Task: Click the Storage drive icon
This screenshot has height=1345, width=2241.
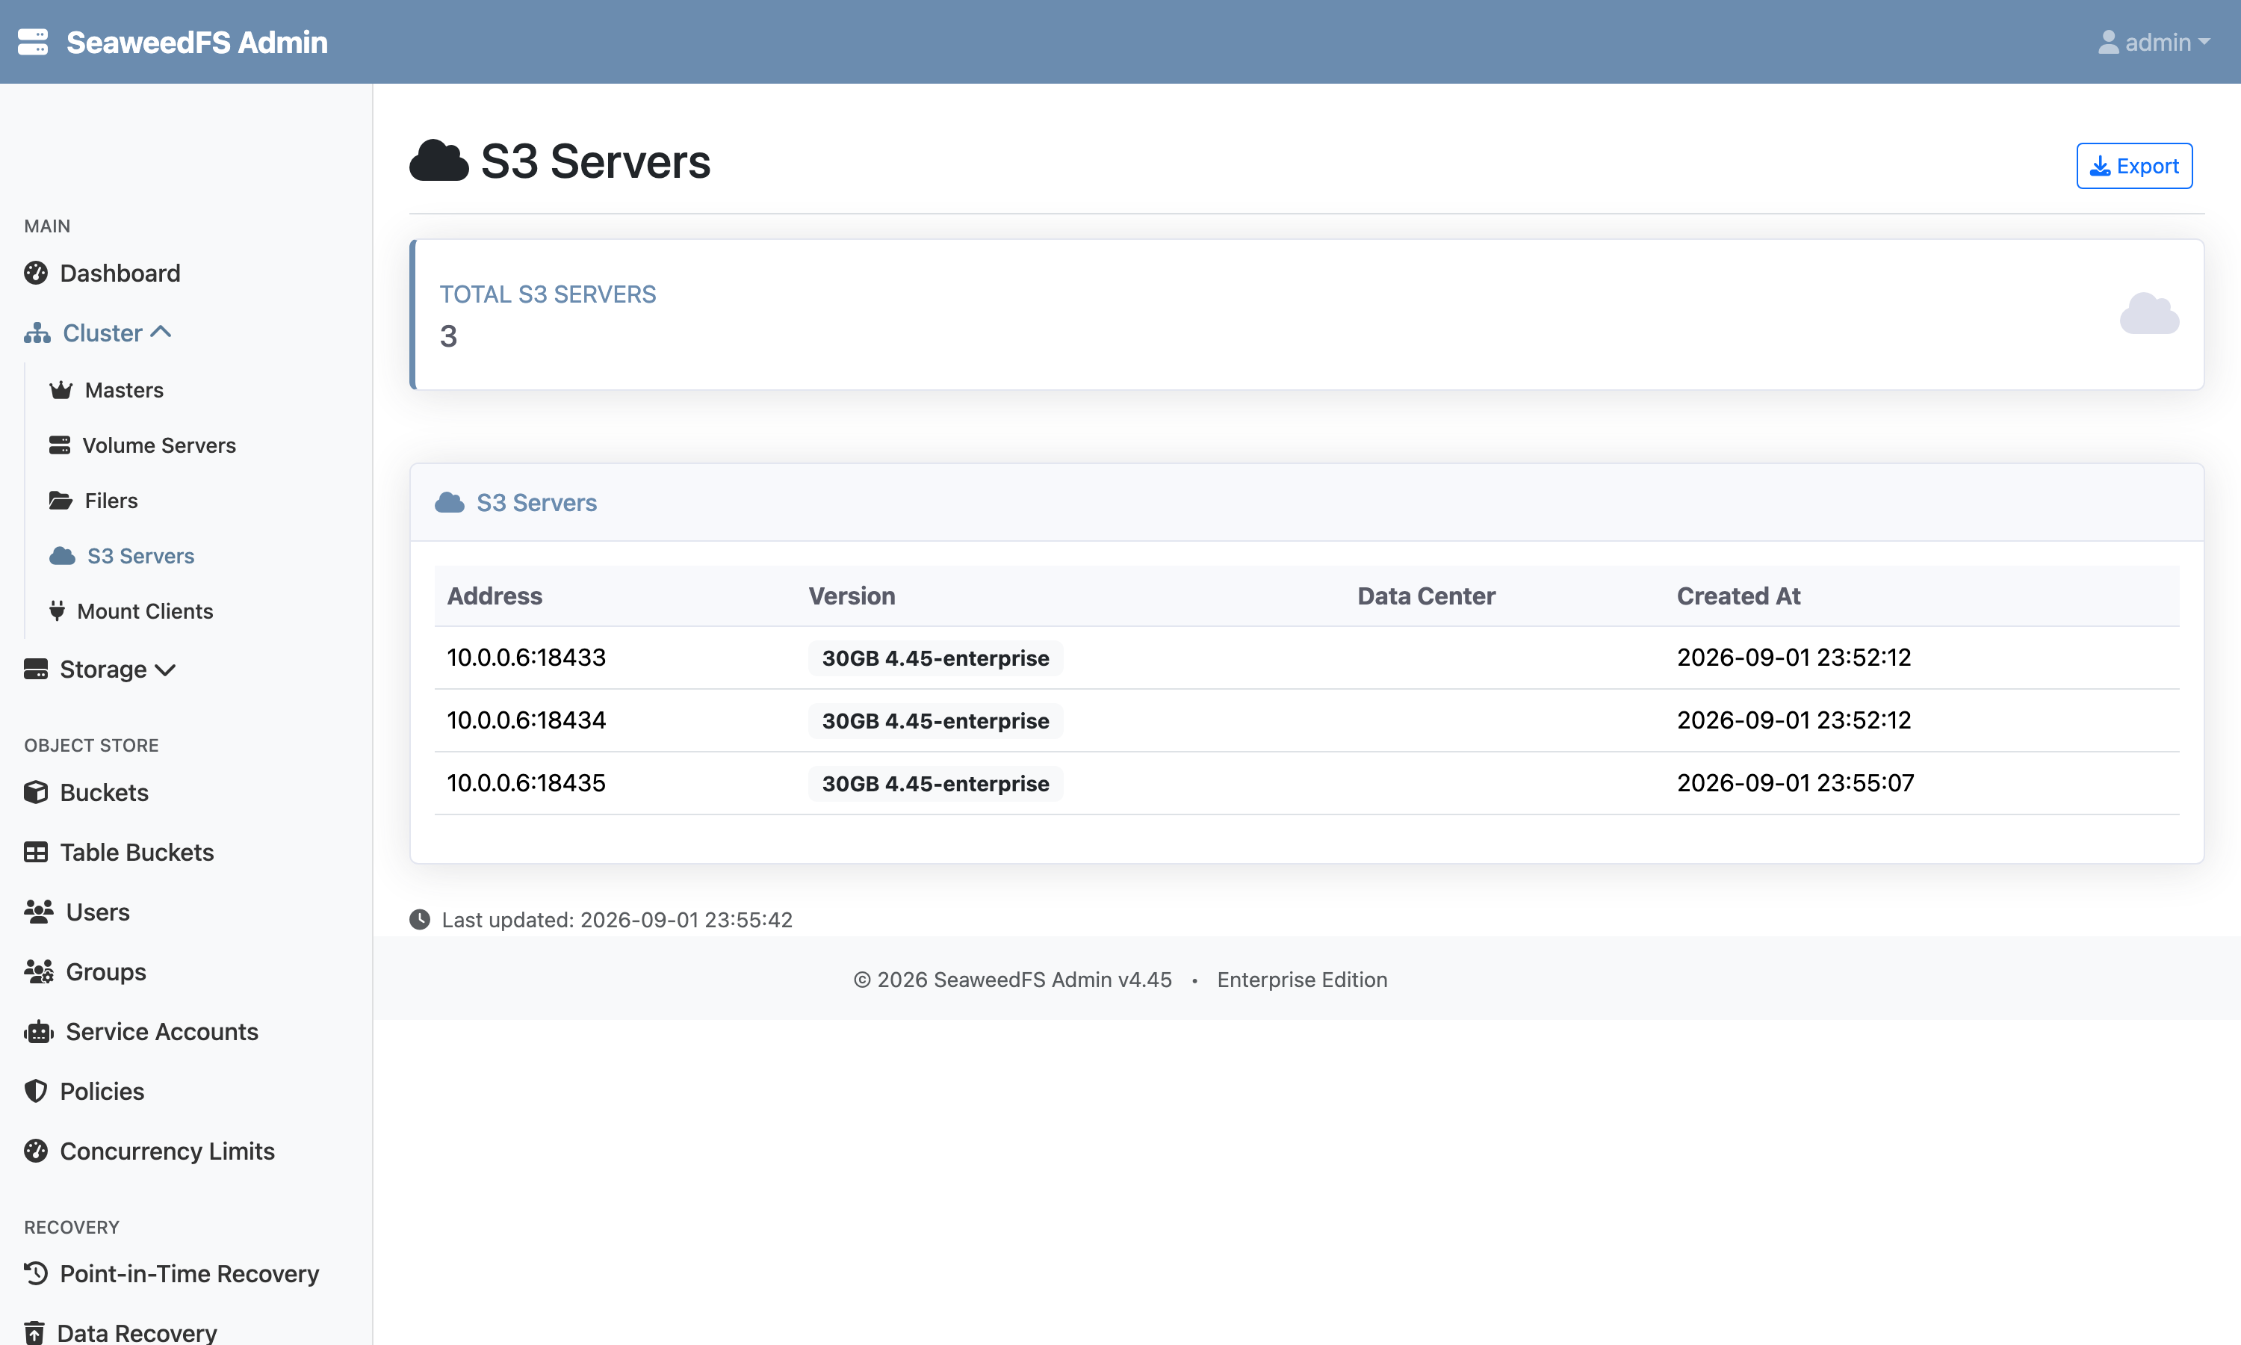Action: [37, 669]
